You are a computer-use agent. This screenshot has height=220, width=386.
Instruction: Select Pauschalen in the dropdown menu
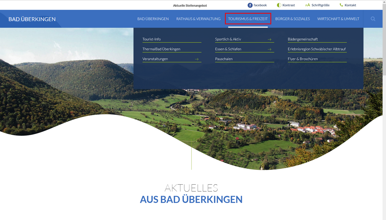click(224, 59)
